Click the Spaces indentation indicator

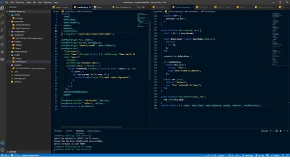click(x=222, y=155)
